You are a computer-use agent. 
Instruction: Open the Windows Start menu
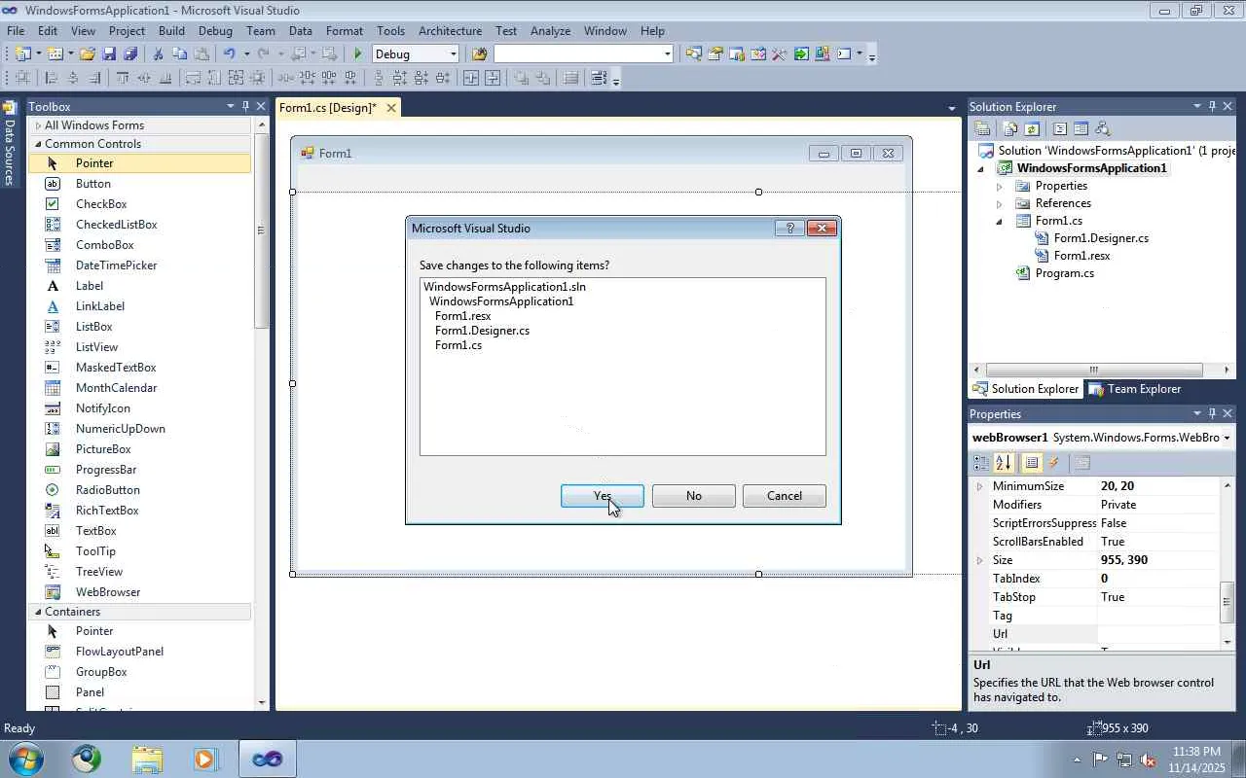tap(25, 759)
